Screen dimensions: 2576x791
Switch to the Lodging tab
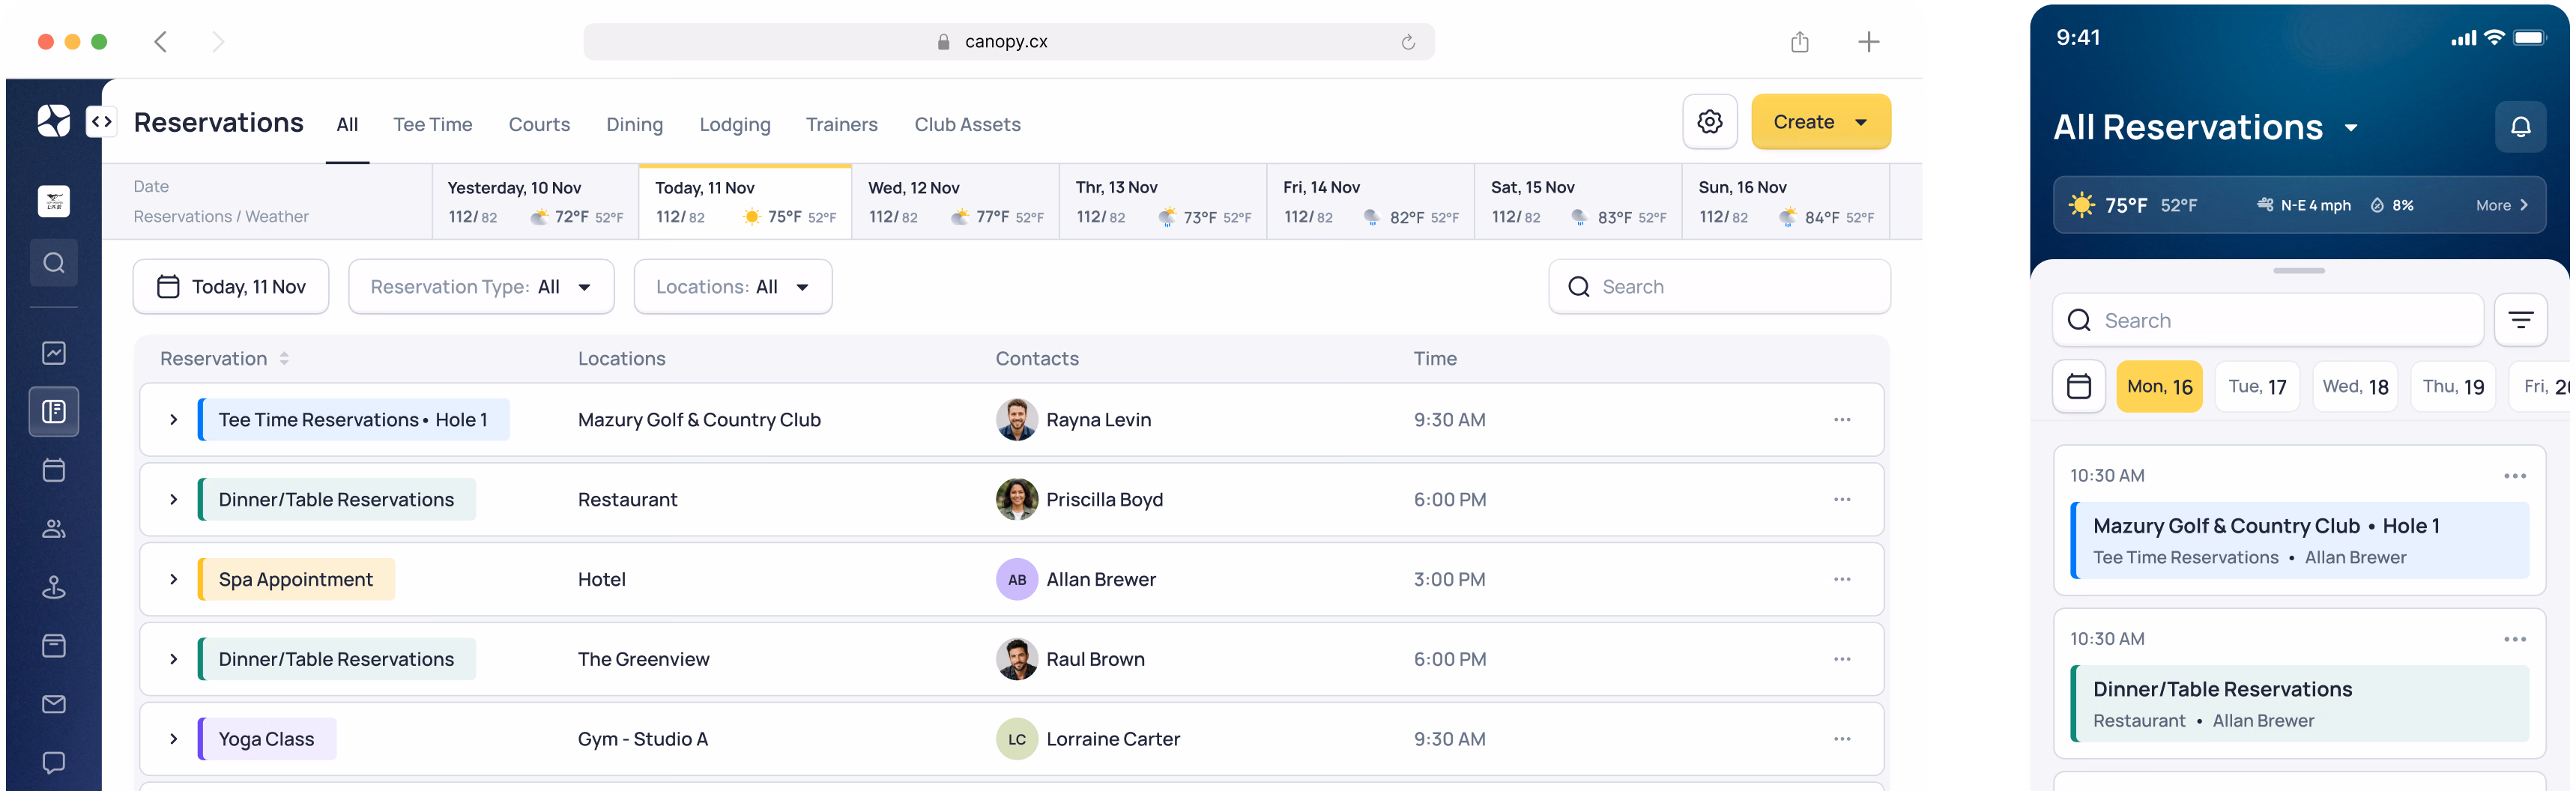[x=735, y=125]
